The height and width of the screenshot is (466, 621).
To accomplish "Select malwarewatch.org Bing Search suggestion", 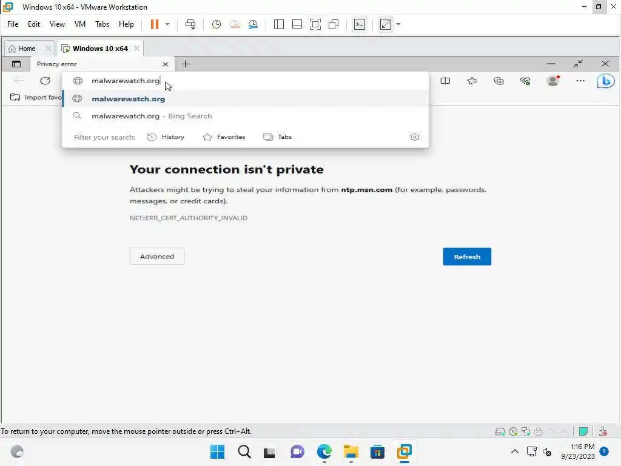I will coord(246,116).
